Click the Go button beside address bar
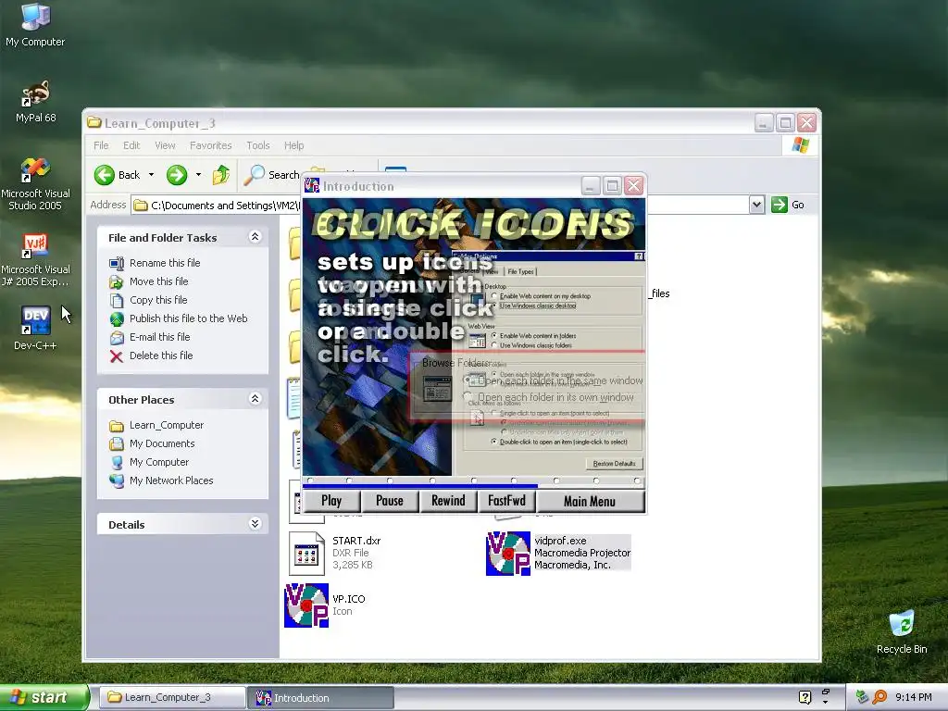Image resolution: width=948 pixels, height=711 pixels. click(788, 205)
